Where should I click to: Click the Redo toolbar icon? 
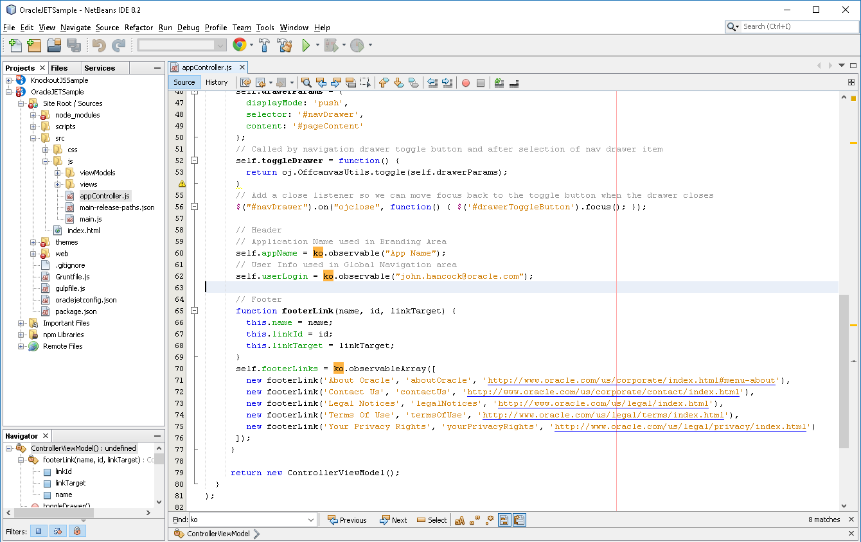click(x=118, y=45)
